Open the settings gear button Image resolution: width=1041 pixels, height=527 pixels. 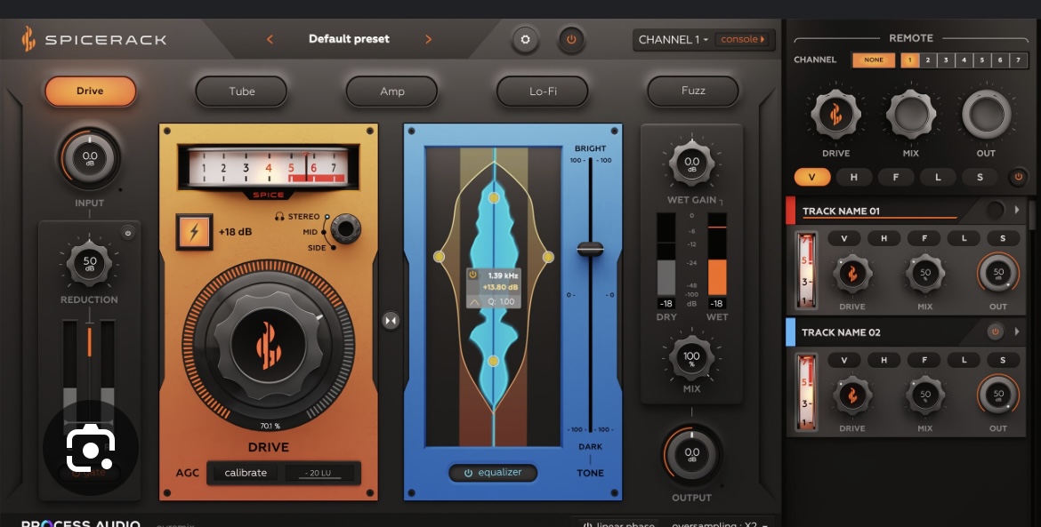(525, 40)
